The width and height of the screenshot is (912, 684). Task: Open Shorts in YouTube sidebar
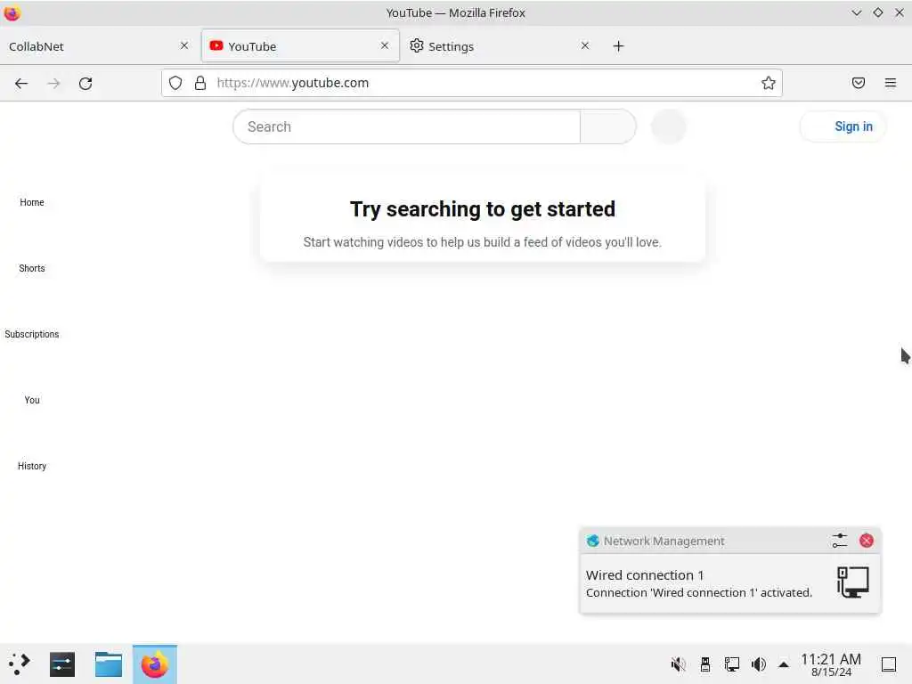click(x=32, y=268)
